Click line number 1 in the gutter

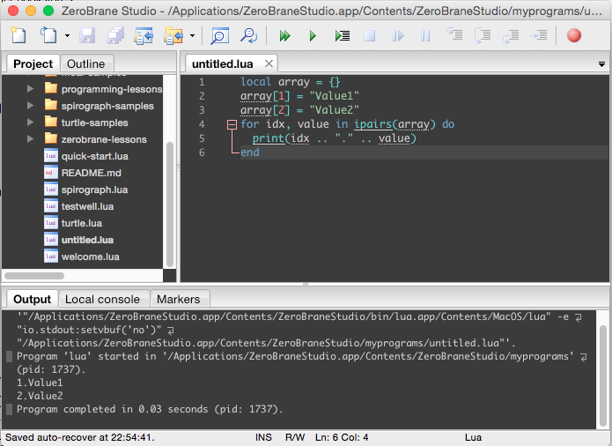click(x=202, y=82)
